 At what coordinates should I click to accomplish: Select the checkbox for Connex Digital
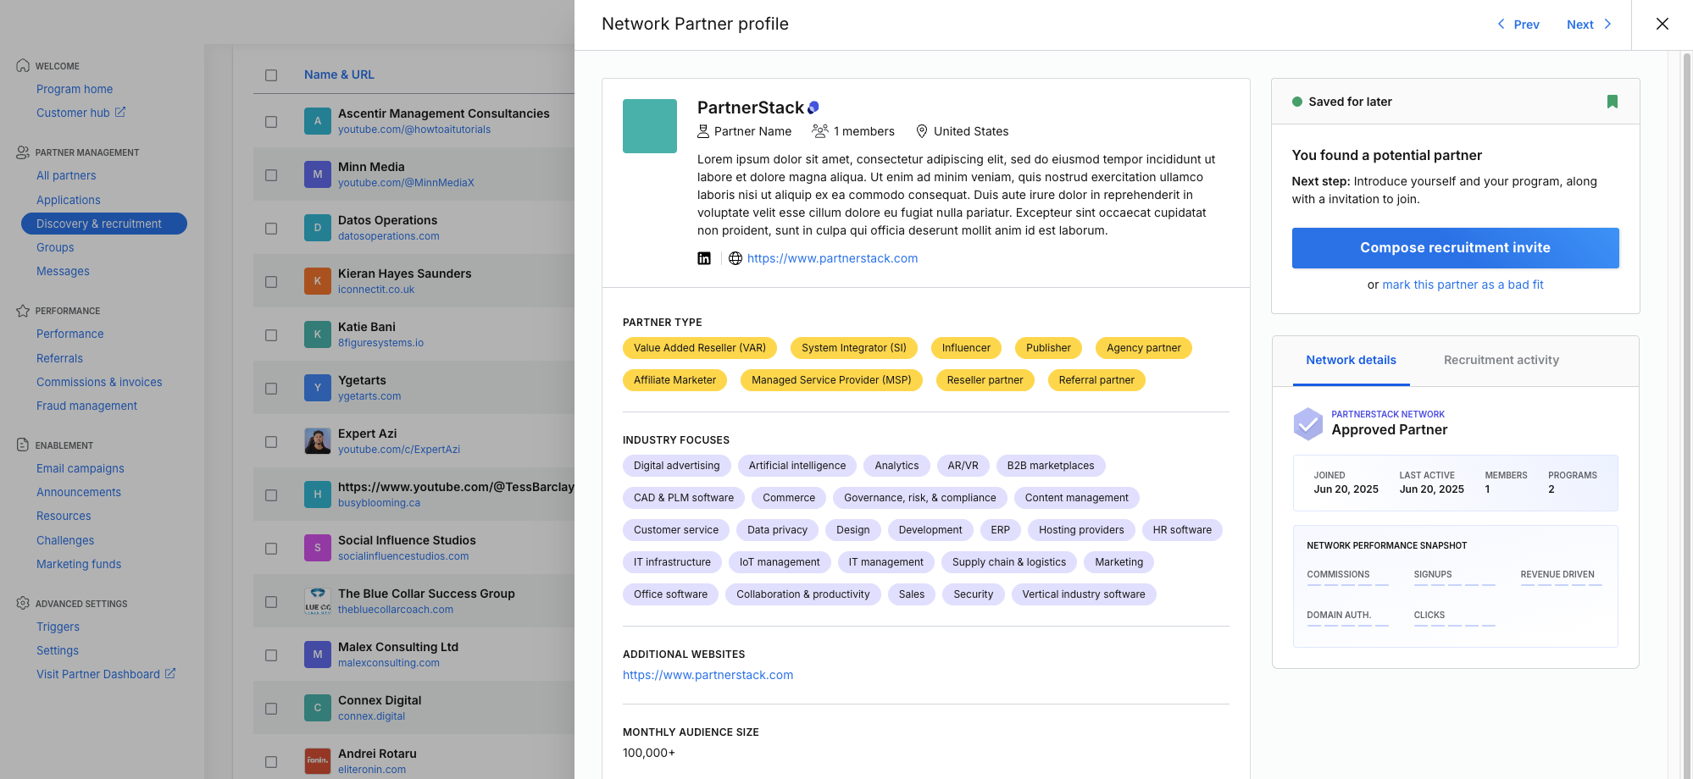click(x=270, y=708)
